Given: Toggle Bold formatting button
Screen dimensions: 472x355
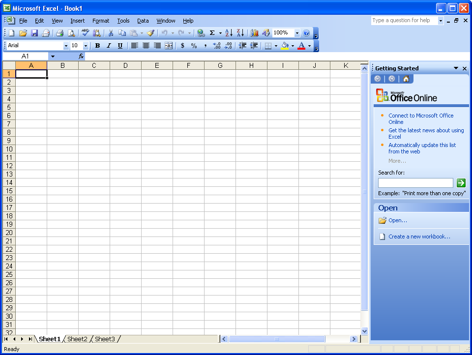Looking at the screenshot, I should [97, 45].
